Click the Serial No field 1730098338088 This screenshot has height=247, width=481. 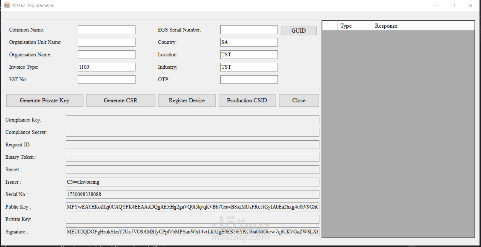(x=192, y=194)
